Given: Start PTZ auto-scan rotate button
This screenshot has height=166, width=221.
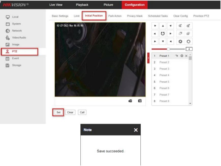Looking at the screenshot, I should coord(163,34).
